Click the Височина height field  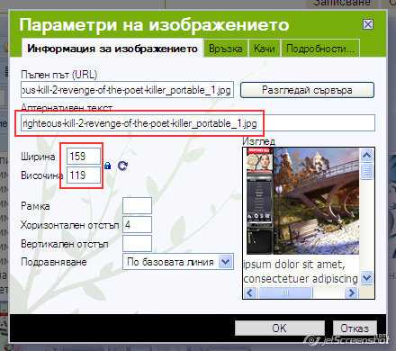[84, 175]
